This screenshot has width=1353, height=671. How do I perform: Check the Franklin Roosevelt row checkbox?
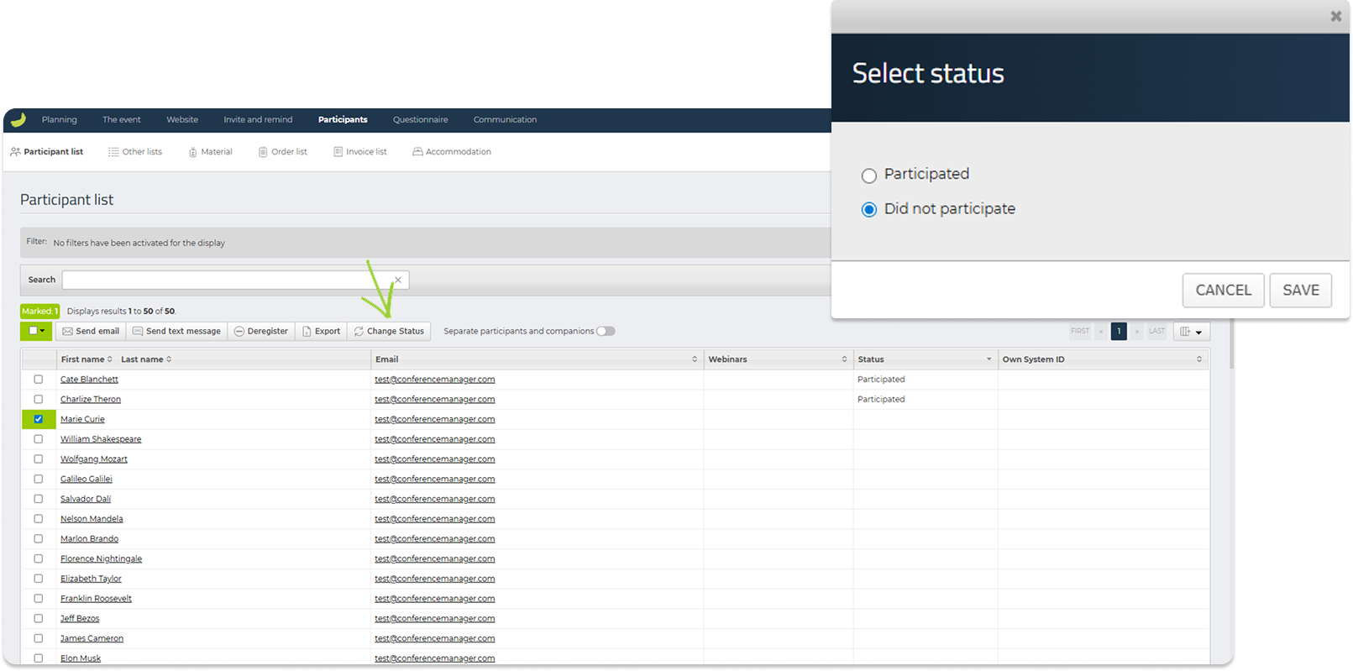tap(39, 599)
